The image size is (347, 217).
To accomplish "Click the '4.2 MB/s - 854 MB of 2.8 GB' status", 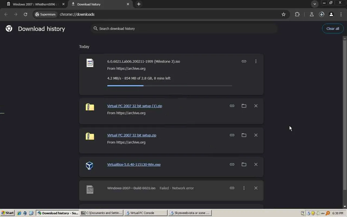I will 139,78.
